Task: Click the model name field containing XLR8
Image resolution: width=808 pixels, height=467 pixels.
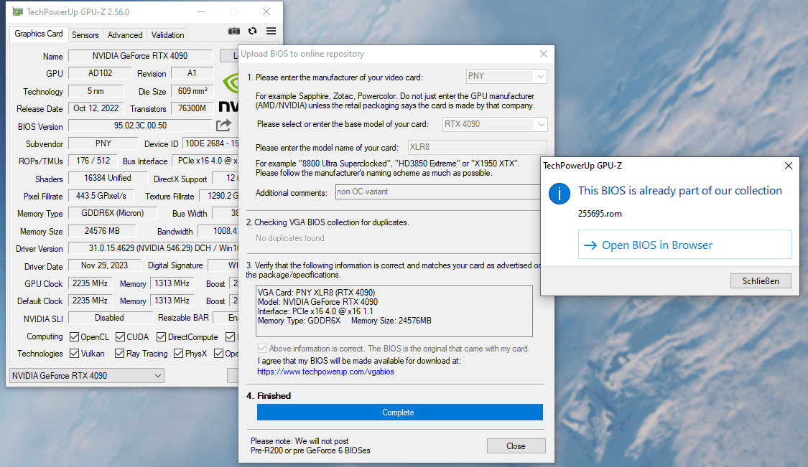Action: (477, 147)
